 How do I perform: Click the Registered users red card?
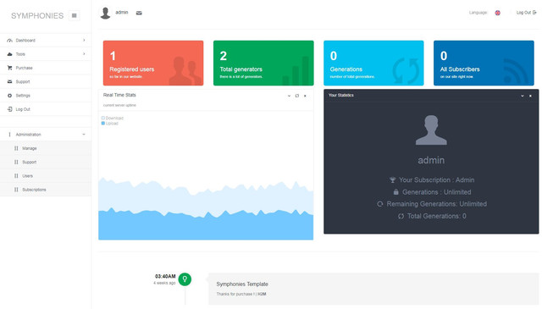pos(153,63)
